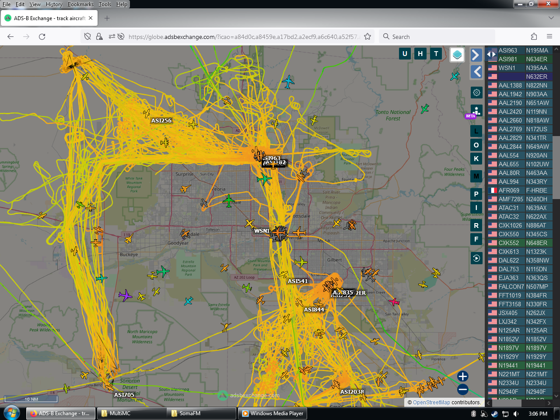This screenshot has height=420, width=560.
Task: Reload the current page
Action: [42, 37]
